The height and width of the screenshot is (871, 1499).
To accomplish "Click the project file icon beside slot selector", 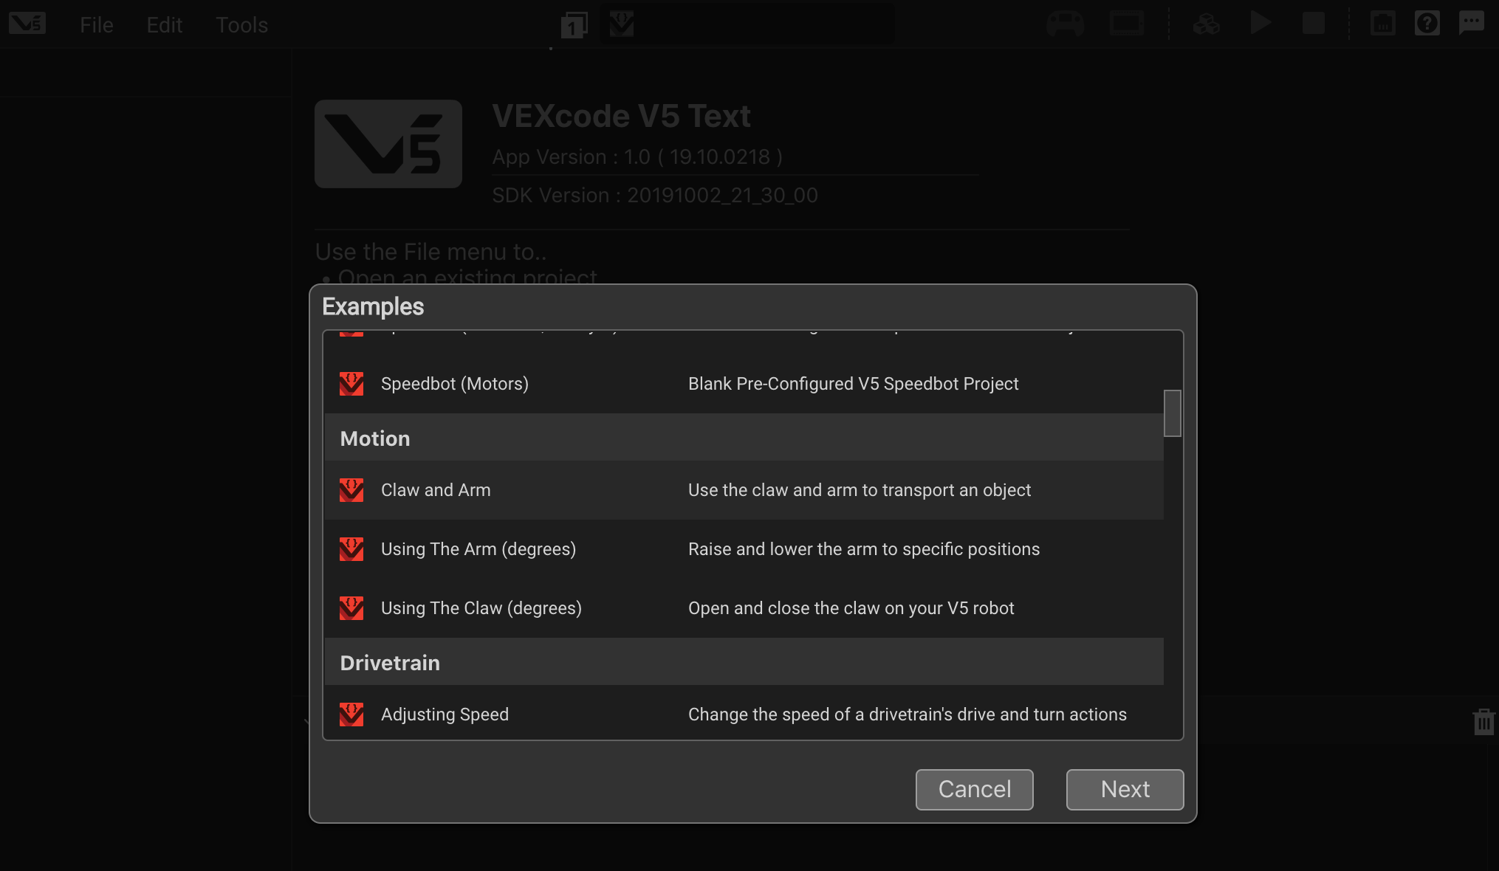I will tap(622, 24).
